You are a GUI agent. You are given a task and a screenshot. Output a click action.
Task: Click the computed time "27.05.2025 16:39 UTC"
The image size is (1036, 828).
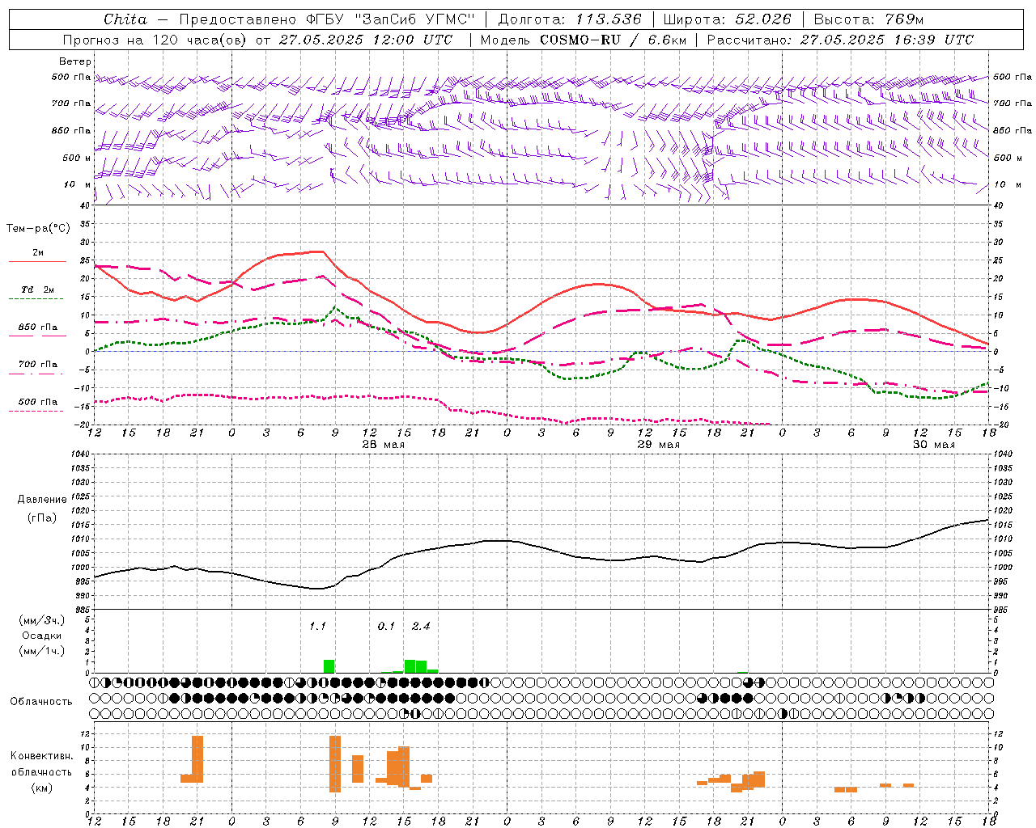point(887,40)
